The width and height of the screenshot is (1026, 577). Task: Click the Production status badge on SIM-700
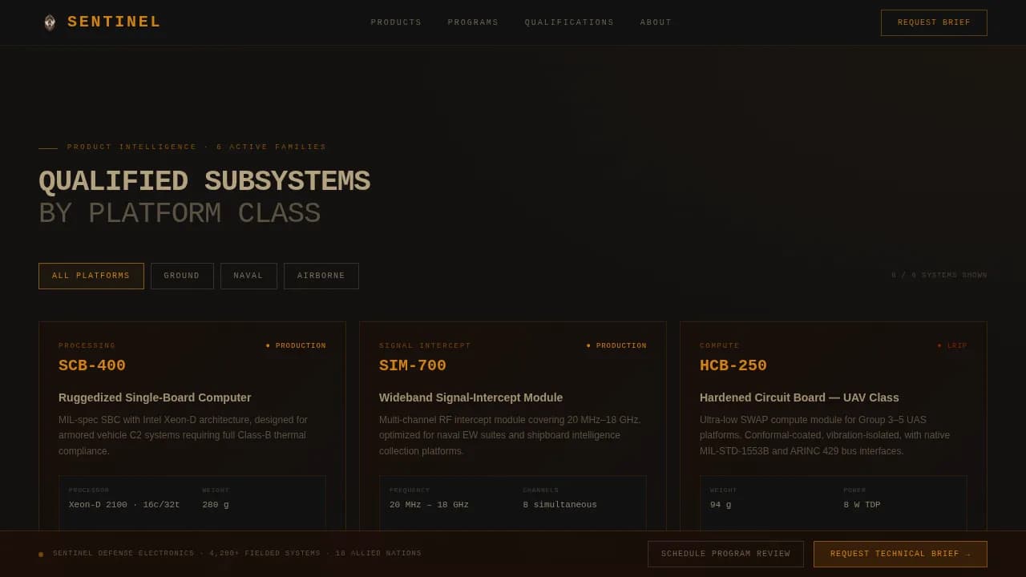point(616,346)
